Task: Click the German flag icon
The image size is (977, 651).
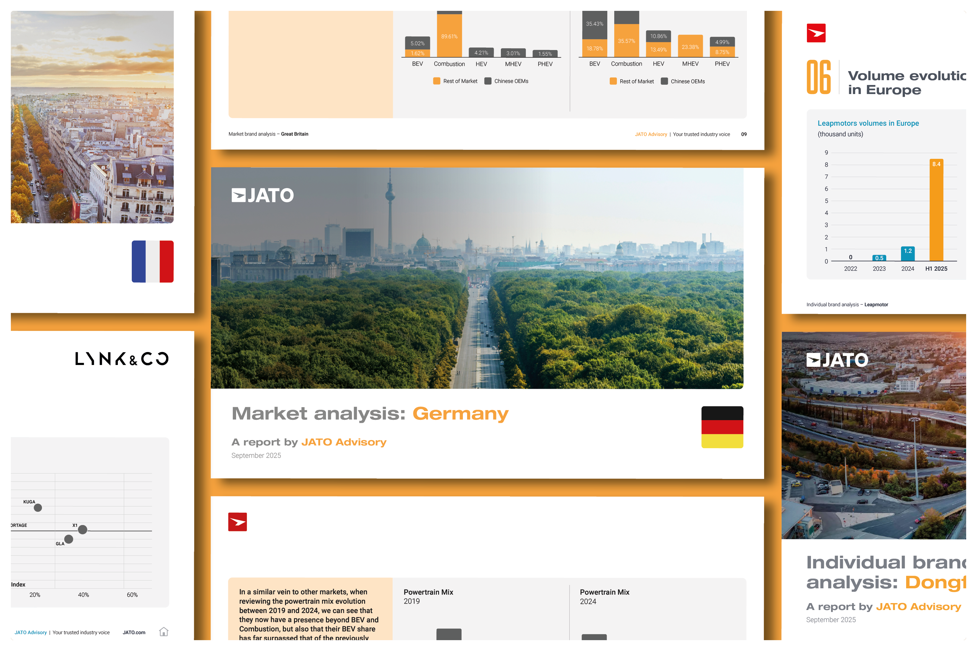Action: [722, 427]
